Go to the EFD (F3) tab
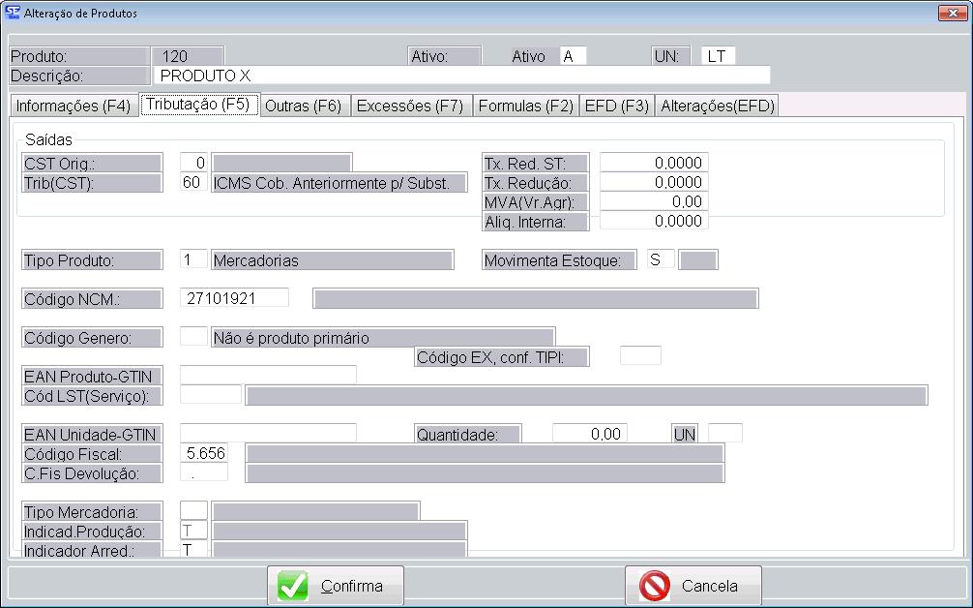 pos(616,106)
